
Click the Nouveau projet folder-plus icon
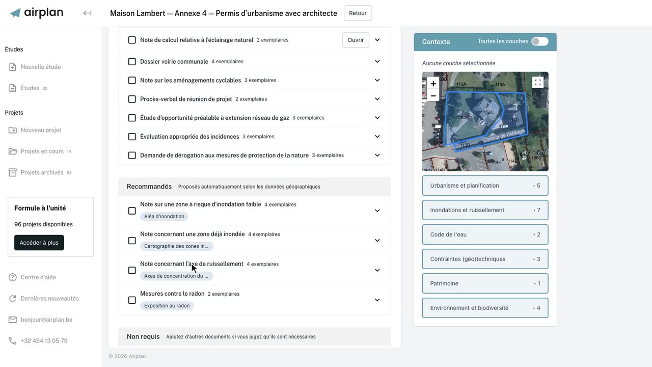(13, 130)
